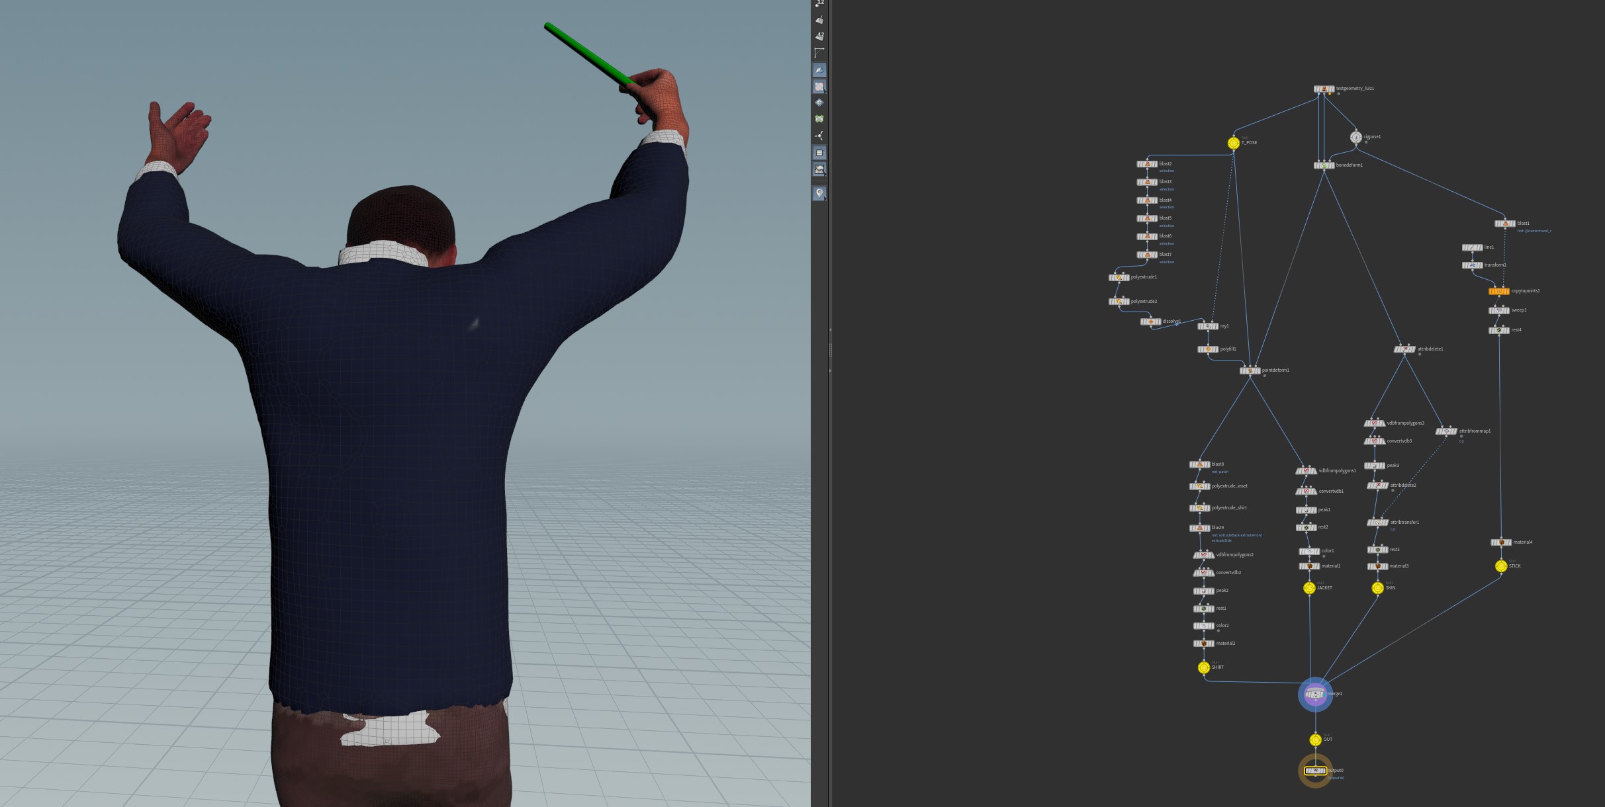Image resolution: width=1605 pixels, height=807 pixels.
Task: Select the yellow T_POSE null node
Action: click(1233, 143)
